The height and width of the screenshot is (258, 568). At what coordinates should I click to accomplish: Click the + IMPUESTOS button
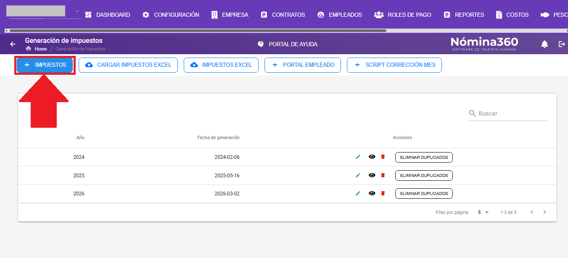pyautogui.click(x=45, y=65)
